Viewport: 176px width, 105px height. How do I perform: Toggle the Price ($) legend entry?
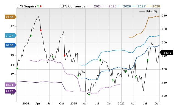[x=148, y=12]
